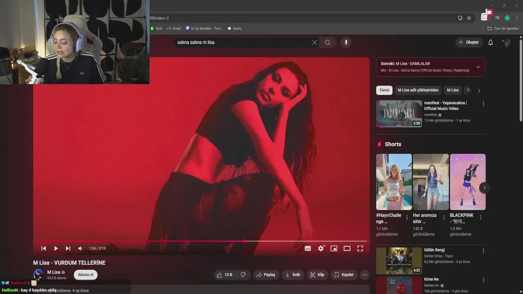This screenshot has width=523, height=294.
Task: Switch to miniplayer mode
Action: point(334,248)
